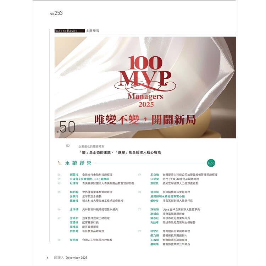Click '台灣人工智慧學校校務長'

pos(97,240)
